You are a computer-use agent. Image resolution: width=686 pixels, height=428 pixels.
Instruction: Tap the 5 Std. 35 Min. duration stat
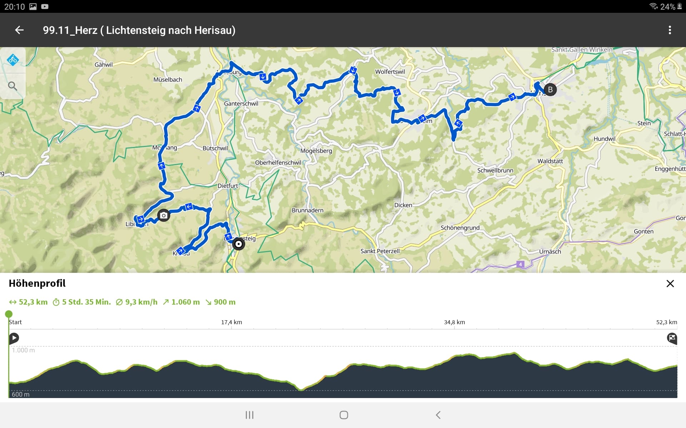point(82,302)
